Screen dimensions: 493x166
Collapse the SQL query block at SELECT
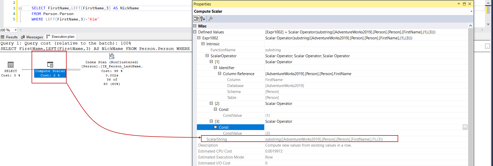click(x=20, y=8)
